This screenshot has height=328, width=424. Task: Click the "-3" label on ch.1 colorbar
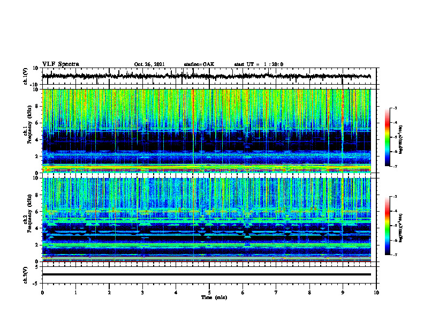(395, 108)
